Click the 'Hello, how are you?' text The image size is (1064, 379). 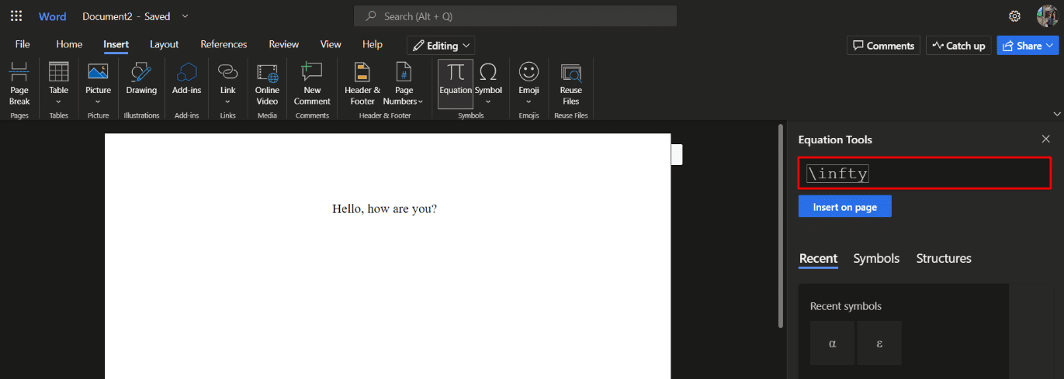[x=385, y=208]
